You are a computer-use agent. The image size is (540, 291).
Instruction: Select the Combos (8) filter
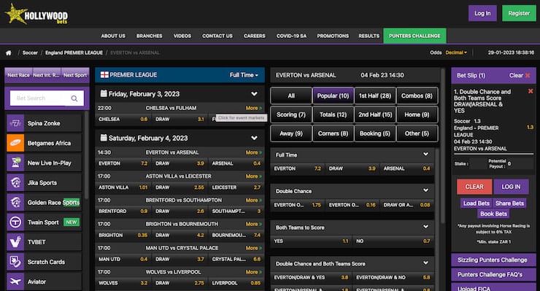click(417, 96)
